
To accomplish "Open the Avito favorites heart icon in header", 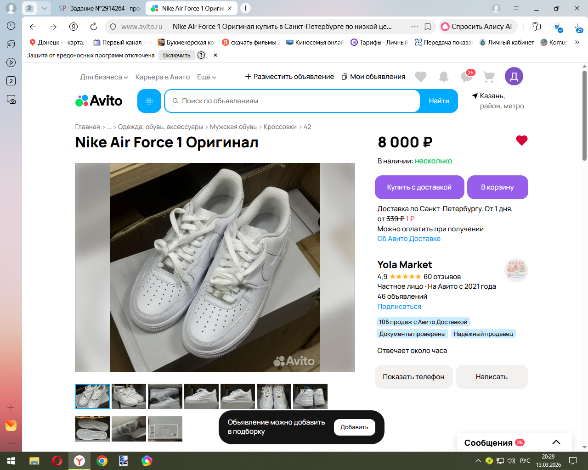I will pyautogui.click(x=421, y=77).
